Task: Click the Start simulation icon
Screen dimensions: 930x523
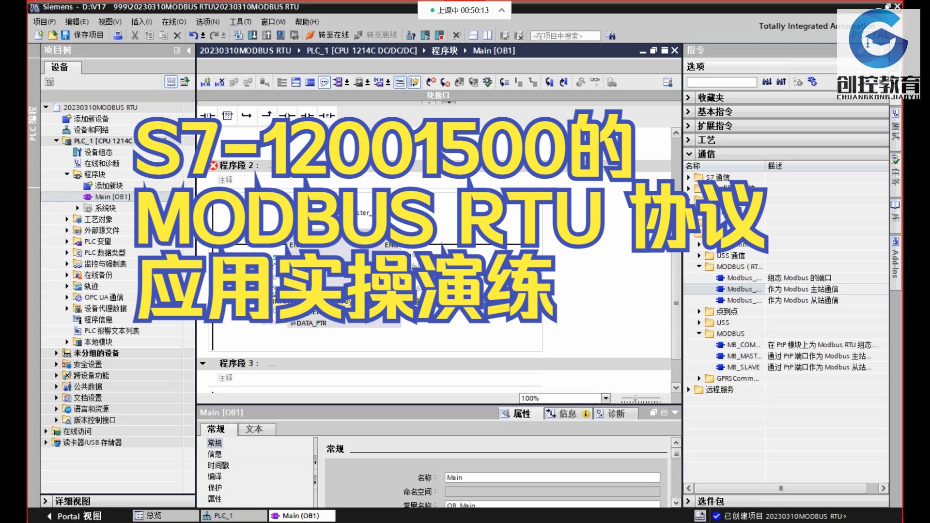Action: click(280, 35)
